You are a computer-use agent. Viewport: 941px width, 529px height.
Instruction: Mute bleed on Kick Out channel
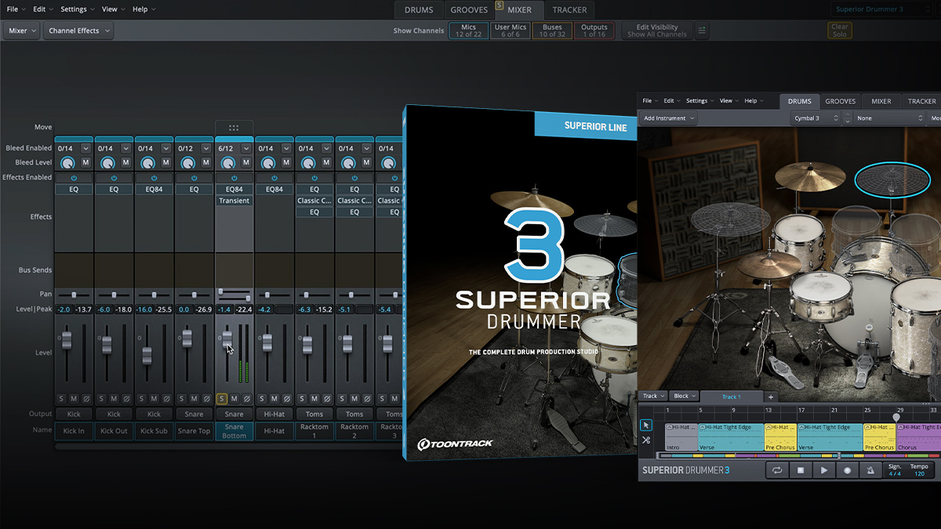[x=126, y=162]
